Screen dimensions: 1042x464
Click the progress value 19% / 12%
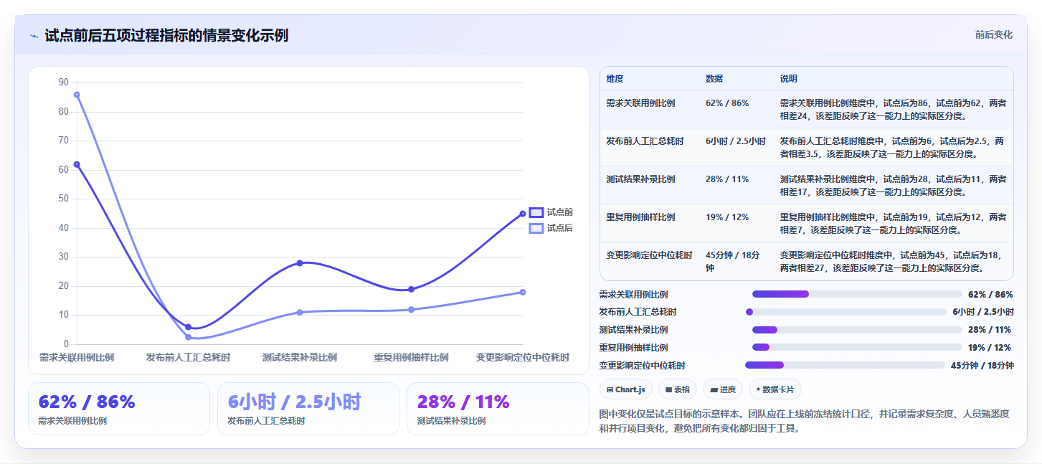coord(990,347)
